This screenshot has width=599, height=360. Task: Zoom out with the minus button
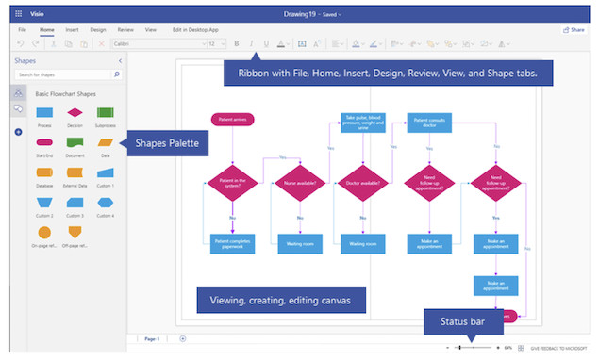pos(447,348)
